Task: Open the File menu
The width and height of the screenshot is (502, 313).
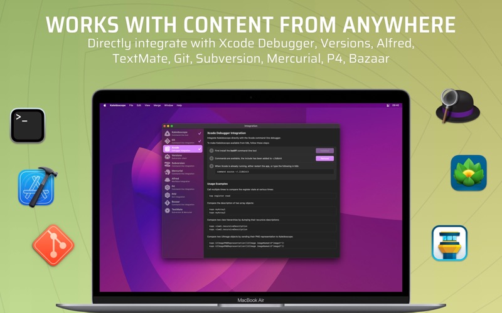Action: click(x=131, y=105)
